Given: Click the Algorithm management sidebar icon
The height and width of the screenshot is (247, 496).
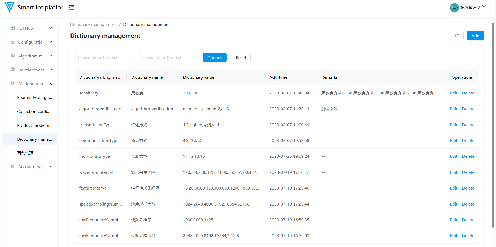Looking at the screenshot, I should point(13,56).
